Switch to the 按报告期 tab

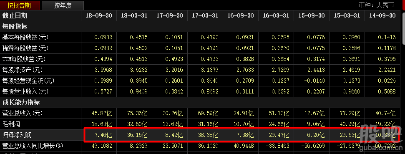20,5
